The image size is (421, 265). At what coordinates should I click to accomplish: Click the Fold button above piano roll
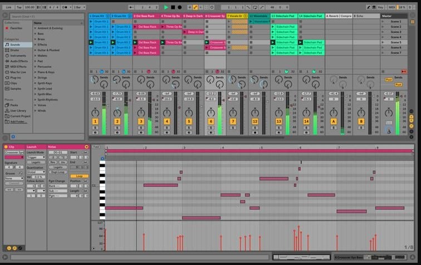(96, 146)
